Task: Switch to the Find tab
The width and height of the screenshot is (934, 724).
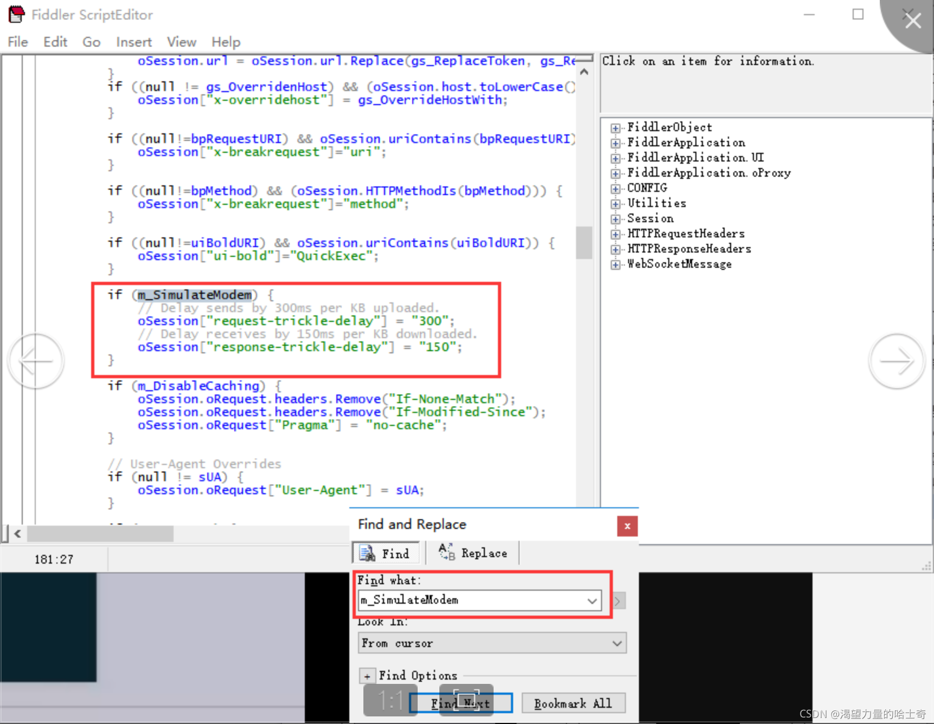Action: (x=387, y=553)
